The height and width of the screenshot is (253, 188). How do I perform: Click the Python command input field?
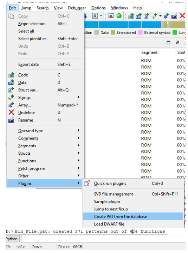(x=103, y=239)
